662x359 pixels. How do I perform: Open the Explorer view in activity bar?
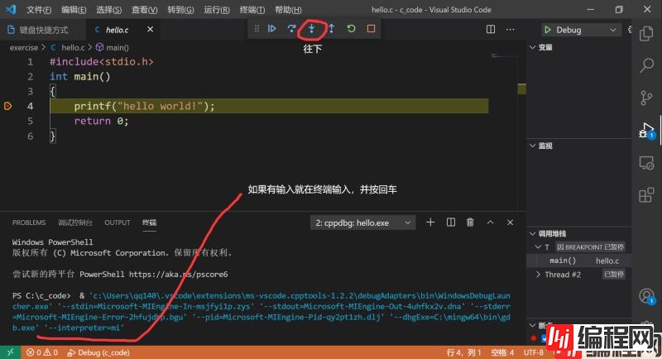(x=646, y=34)
